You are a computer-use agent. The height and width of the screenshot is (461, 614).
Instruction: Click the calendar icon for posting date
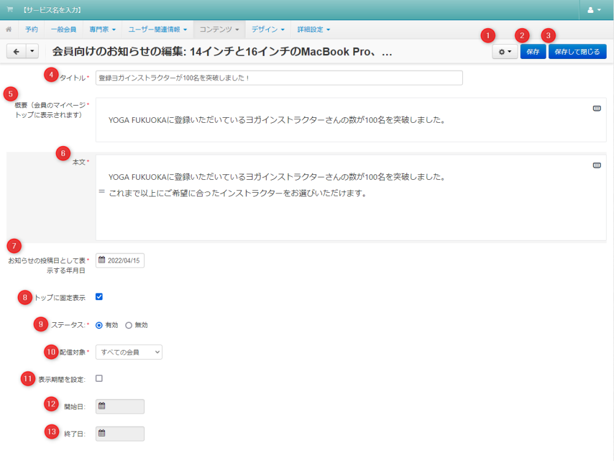pos(102,260)
